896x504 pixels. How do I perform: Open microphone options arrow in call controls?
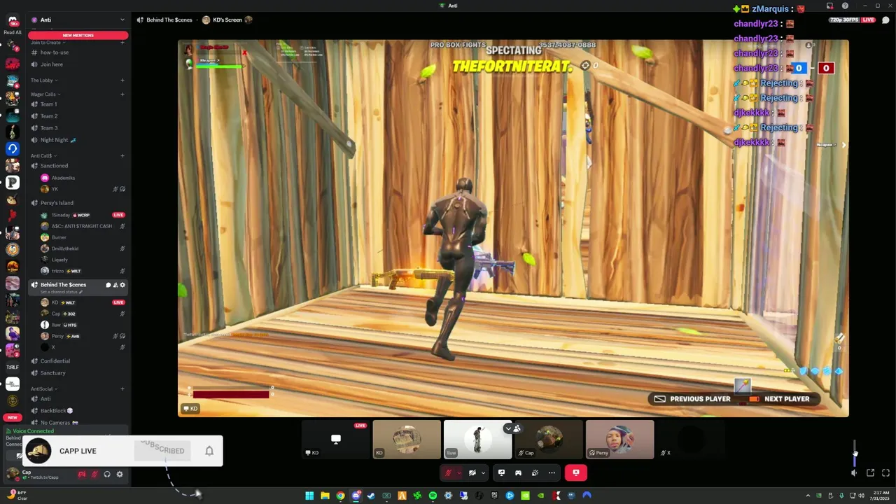coord(458,472)
